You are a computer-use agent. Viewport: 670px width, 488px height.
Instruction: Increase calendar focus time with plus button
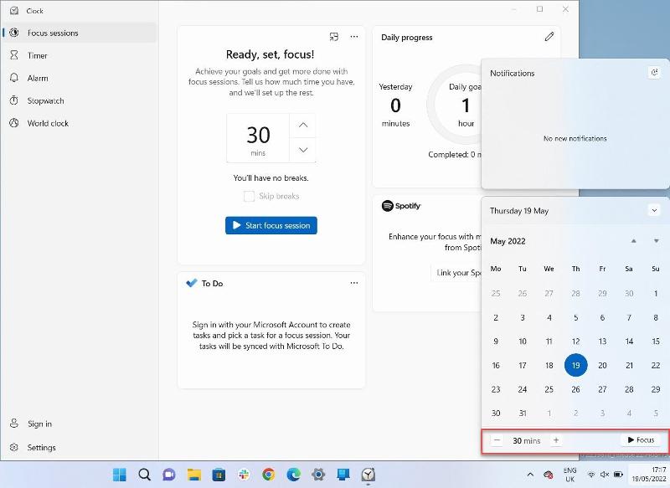(x=556, y=440)
